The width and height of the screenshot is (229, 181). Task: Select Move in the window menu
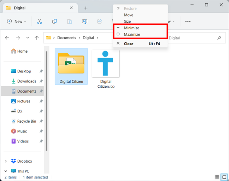point(129,15)
